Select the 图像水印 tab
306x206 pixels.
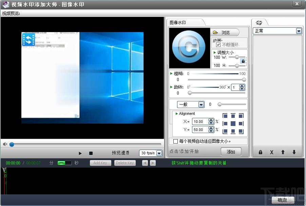pyautogui.click(x=178, y=23)
